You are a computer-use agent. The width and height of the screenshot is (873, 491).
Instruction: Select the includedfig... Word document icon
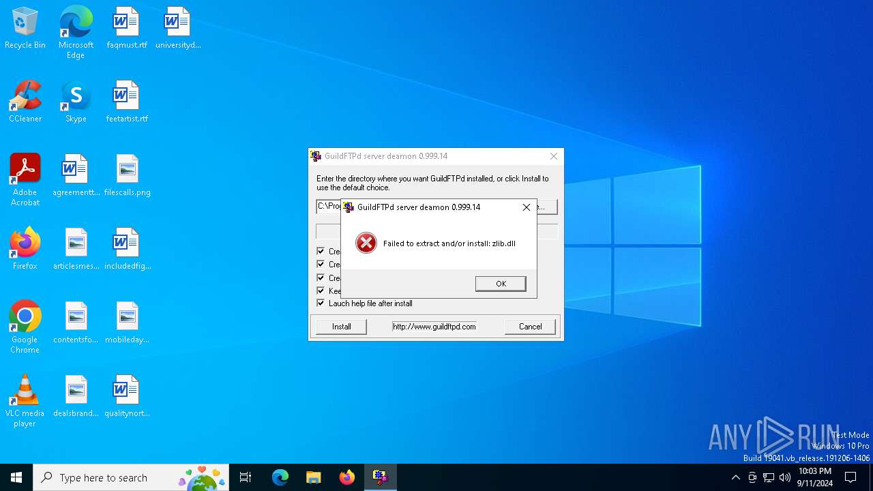127,250
